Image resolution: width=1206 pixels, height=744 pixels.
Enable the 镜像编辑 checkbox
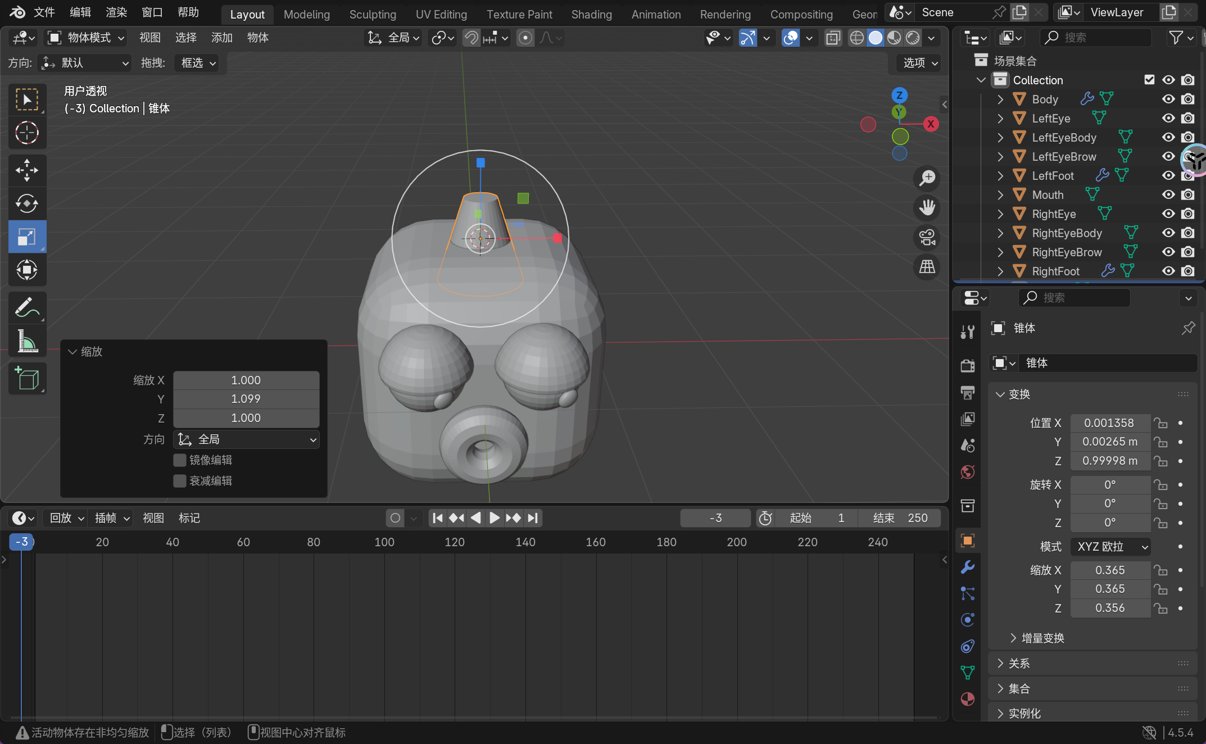click(180, 460)
